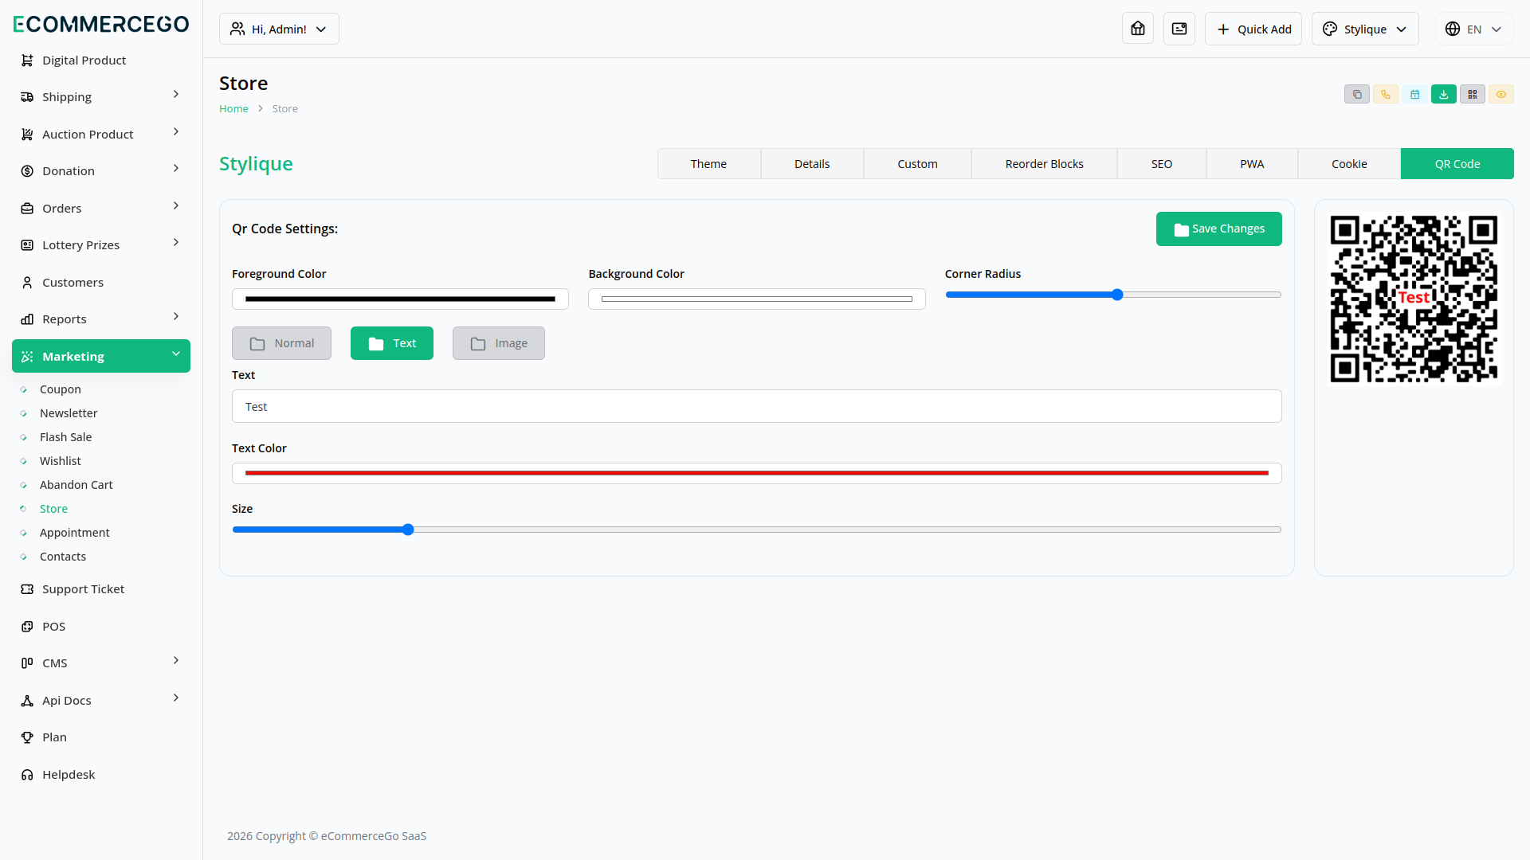The image size is (1530, 860).
Task: Collapse the Marketing sidebar menu
Action: [x=101, y=356]
